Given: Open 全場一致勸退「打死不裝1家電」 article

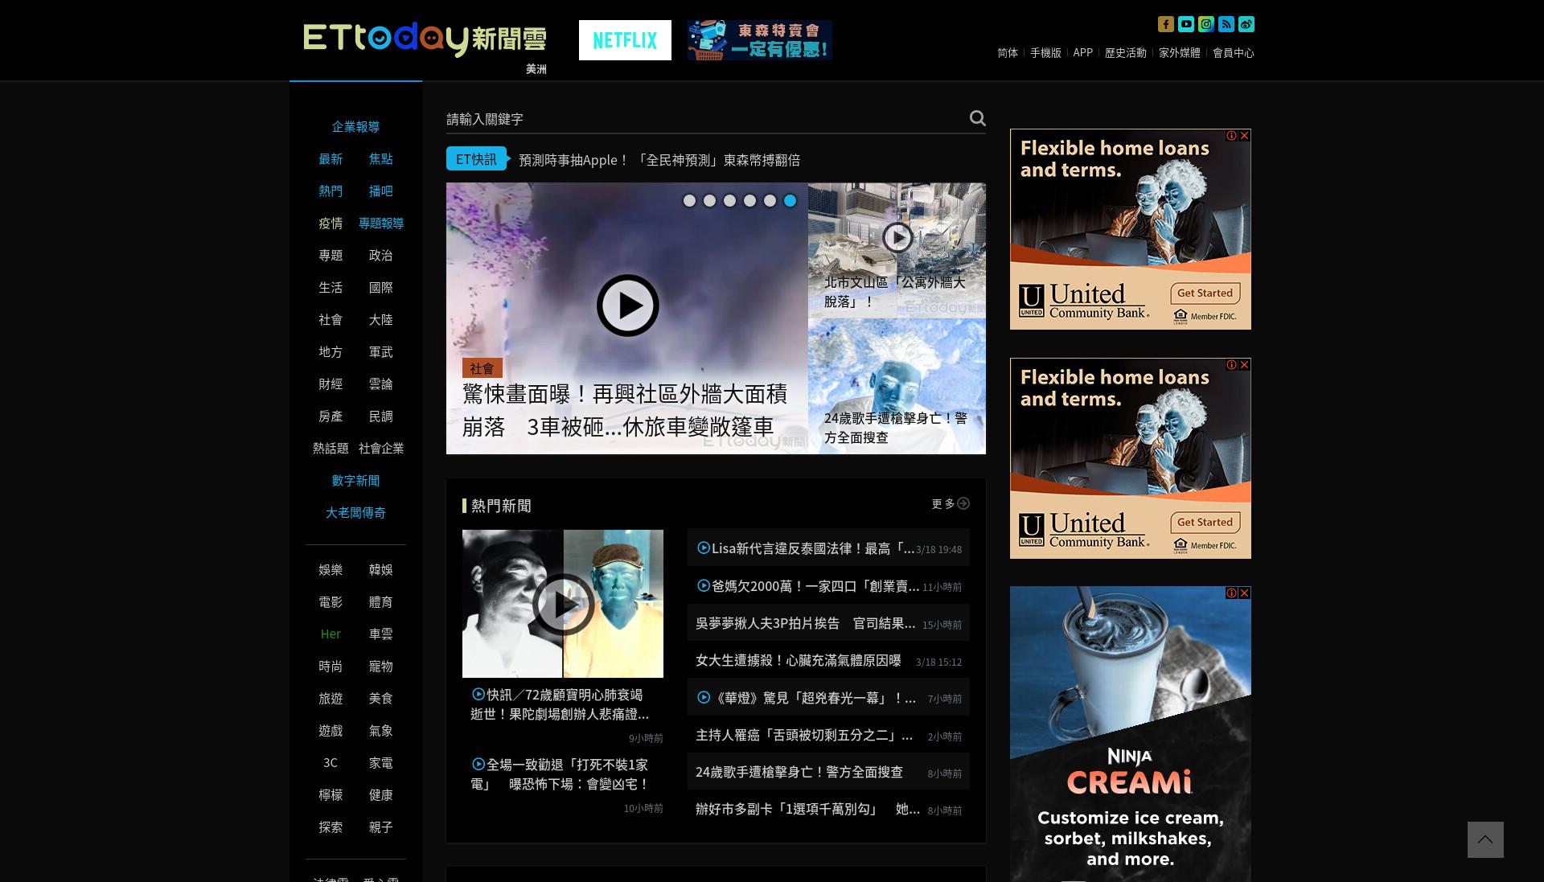Looking at the screenshot, I should click(560, 774).
